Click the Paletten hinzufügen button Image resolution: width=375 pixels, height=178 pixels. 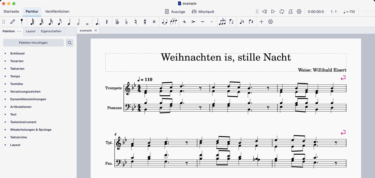pyautogui.click(x=33, y=43)
